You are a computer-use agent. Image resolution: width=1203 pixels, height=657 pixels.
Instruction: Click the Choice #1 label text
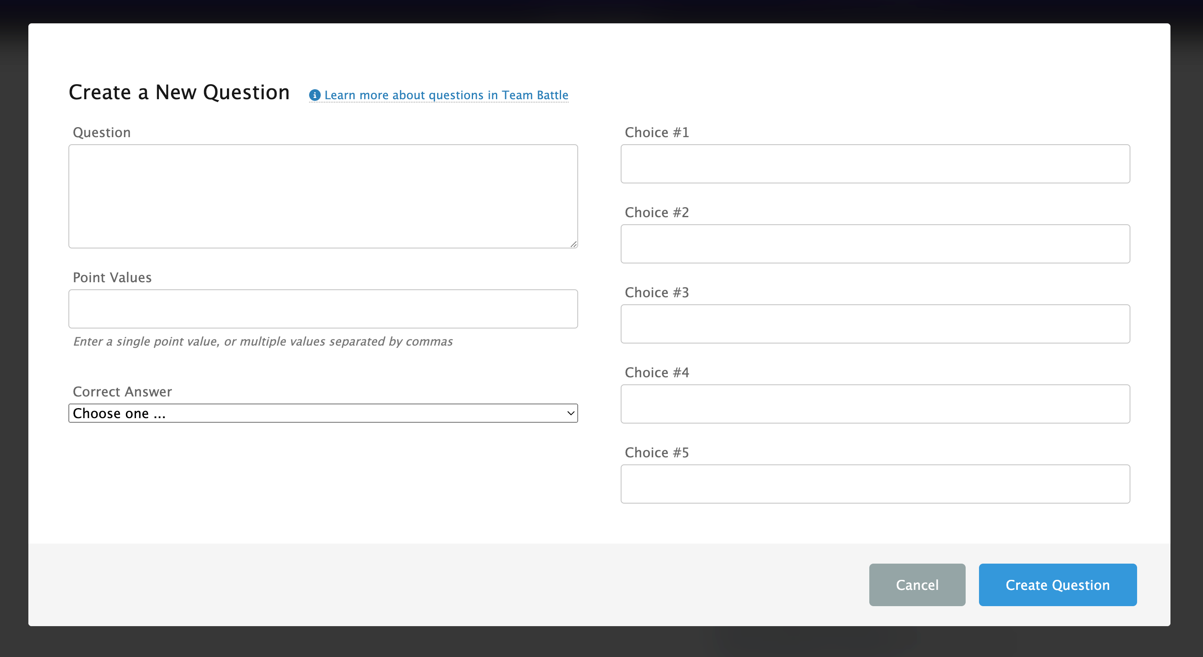(x=657, y=133)
